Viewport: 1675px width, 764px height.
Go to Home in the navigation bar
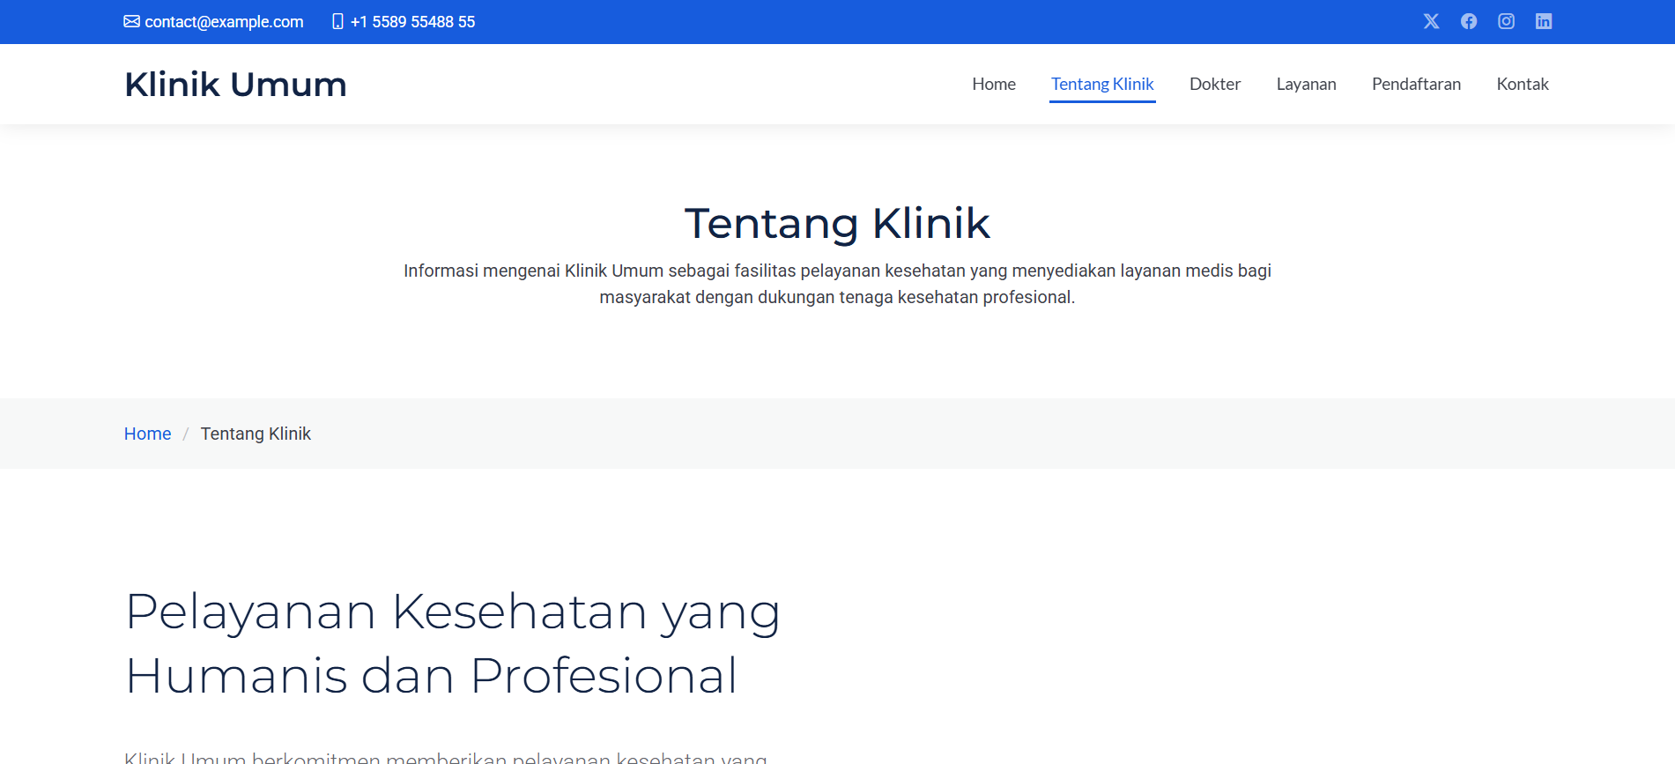(994, 84)
